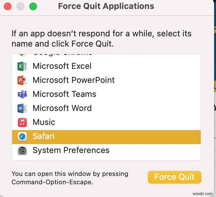Click the Safari compass icon
Image resolution: width=216 pixels, height=197 pixels.
[22, 136]
